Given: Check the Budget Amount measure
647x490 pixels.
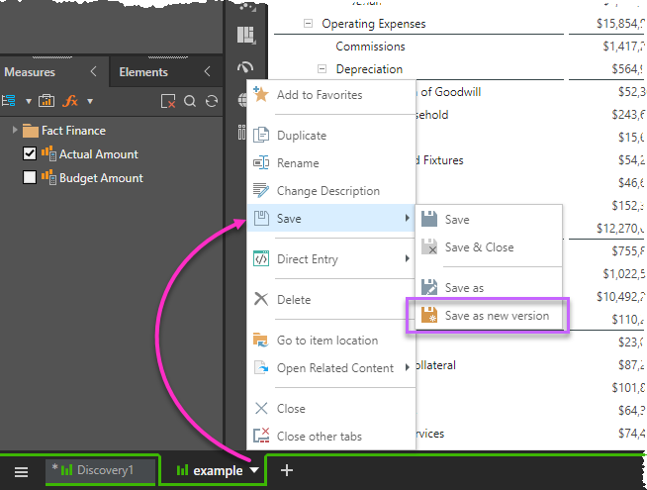Looking at the screenshot, I should coord(30,178).
